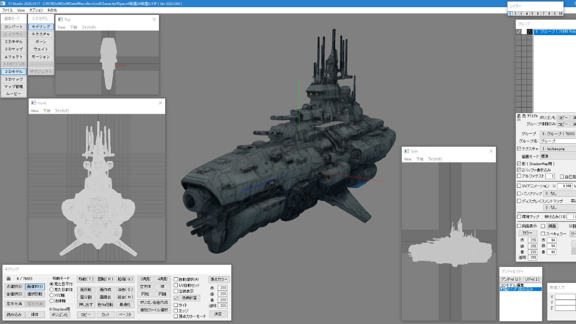This screenshot has width=576, height=324.
Task: Toggle the Zバッファ書き込み checkbox
Action: click(x=519, y=170)
